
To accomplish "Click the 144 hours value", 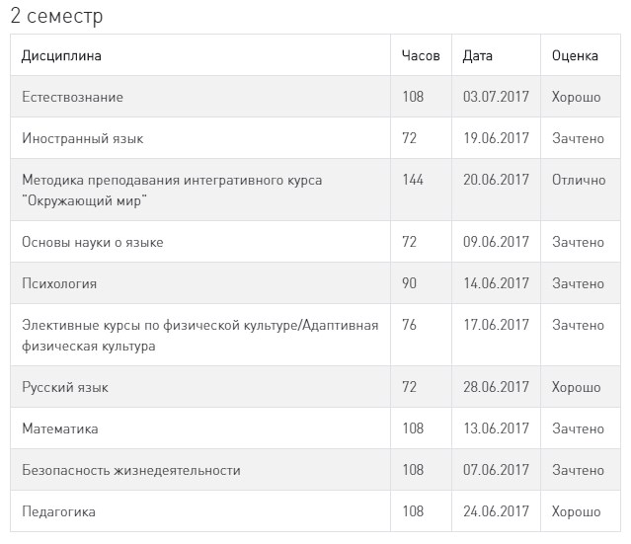I will coord(413,180).
